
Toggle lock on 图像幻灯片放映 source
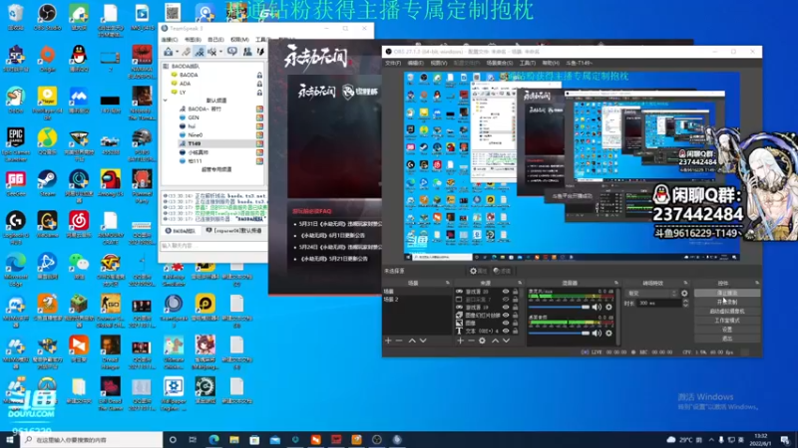point(515,315)
